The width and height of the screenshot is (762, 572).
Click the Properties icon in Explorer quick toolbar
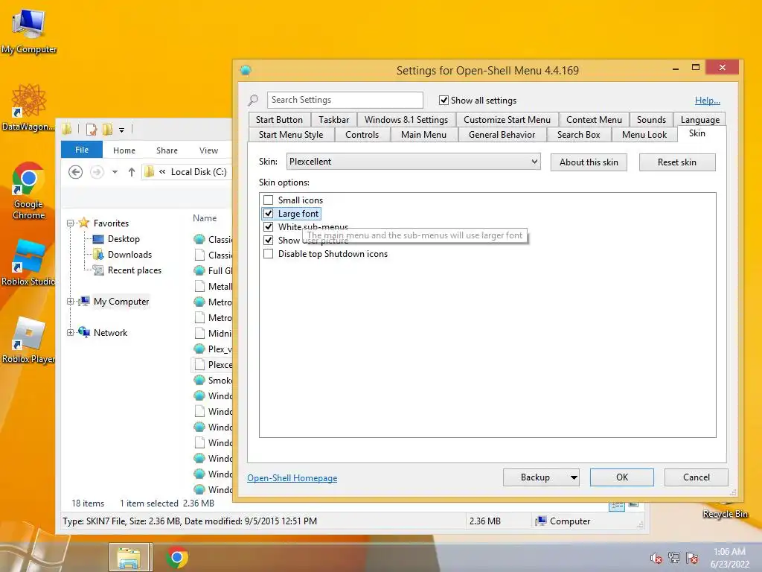coord(91,130)
